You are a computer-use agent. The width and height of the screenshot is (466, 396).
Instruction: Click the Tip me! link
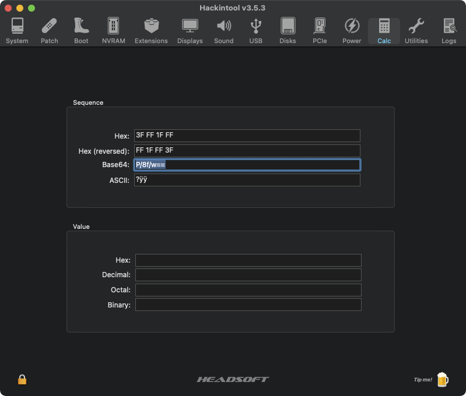pyautogui.click(x=423, y=380)
